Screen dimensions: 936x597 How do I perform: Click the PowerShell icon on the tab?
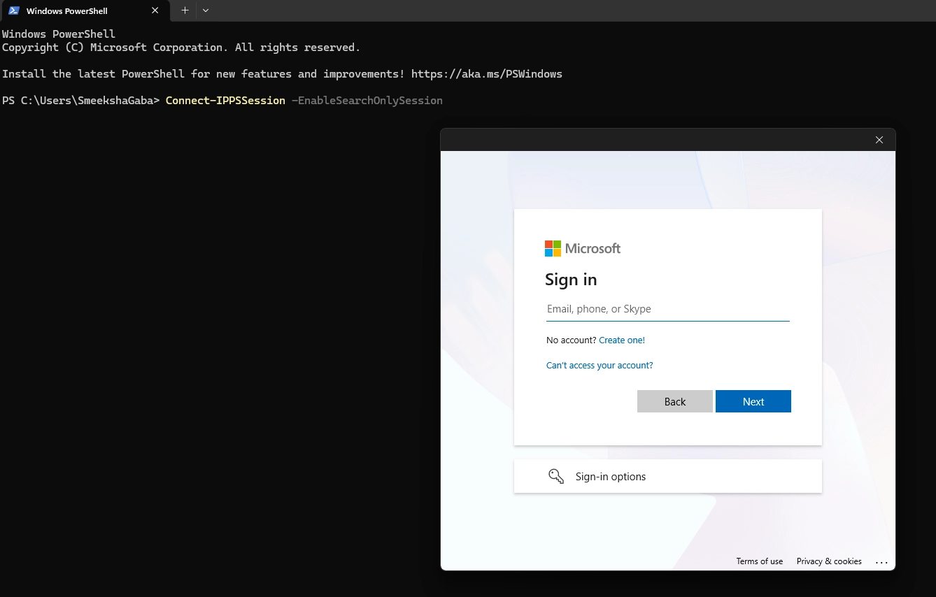[x=13, y=10]
